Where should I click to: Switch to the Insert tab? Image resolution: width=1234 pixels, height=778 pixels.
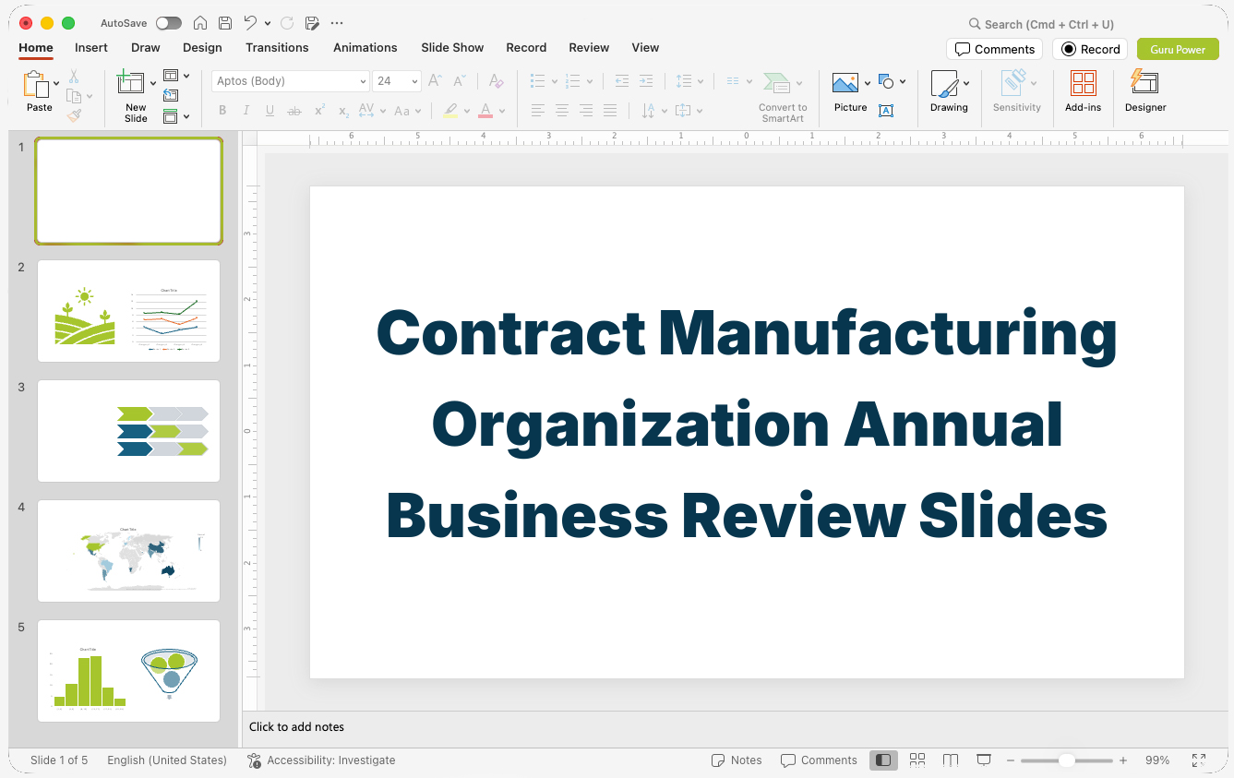[91, 48]
